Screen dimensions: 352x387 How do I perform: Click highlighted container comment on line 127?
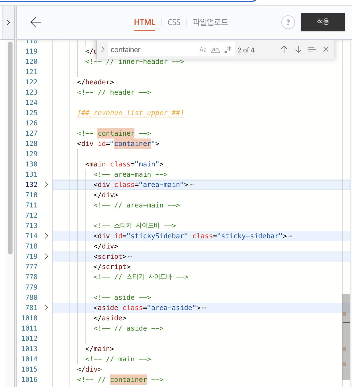[116, 133]
